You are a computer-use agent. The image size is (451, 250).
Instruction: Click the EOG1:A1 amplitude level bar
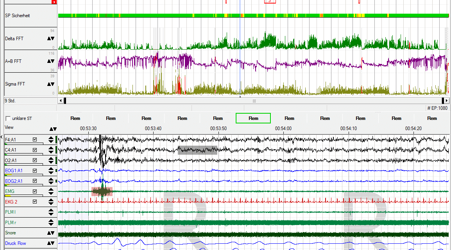24,175
